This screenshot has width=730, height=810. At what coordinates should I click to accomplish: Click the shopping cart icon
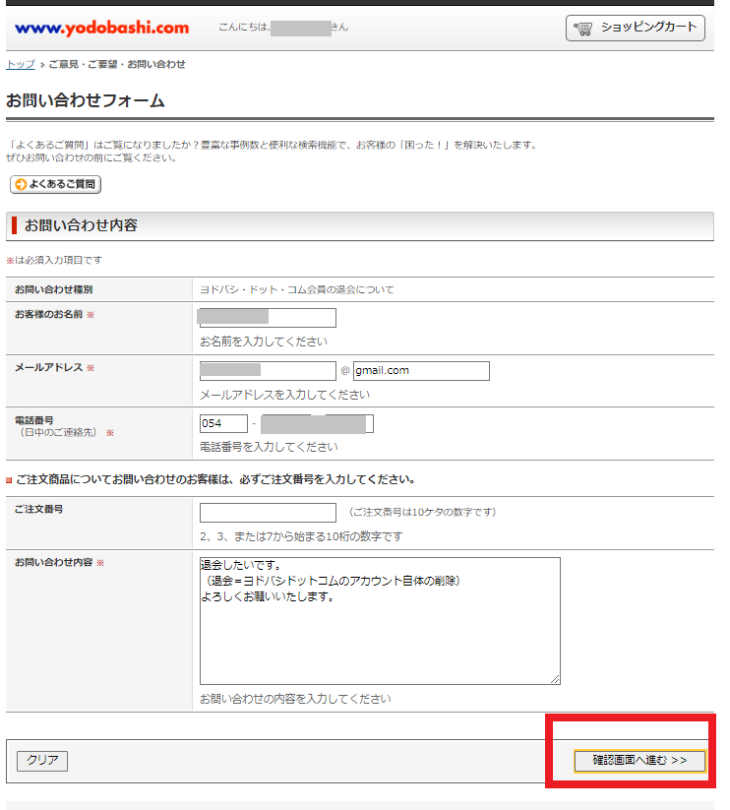tap(584, 28)
